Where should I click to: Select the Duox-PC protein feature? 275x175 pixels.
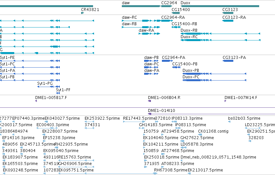tap(214, 80)
